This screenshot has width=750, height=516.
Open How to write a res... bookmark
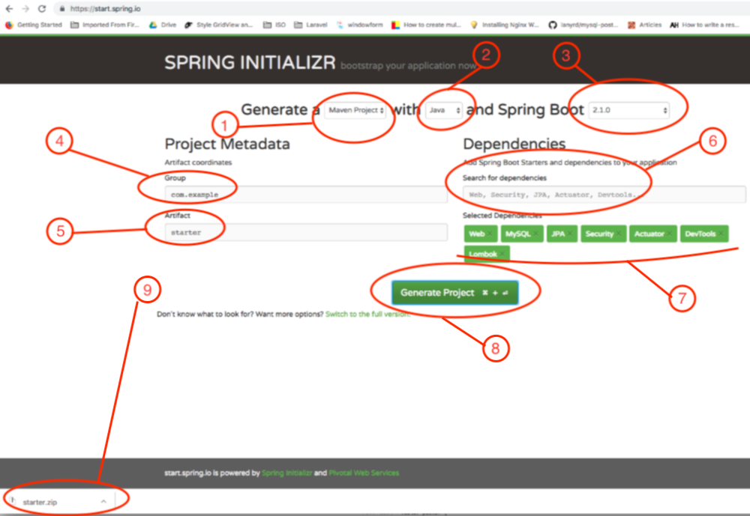704,25
